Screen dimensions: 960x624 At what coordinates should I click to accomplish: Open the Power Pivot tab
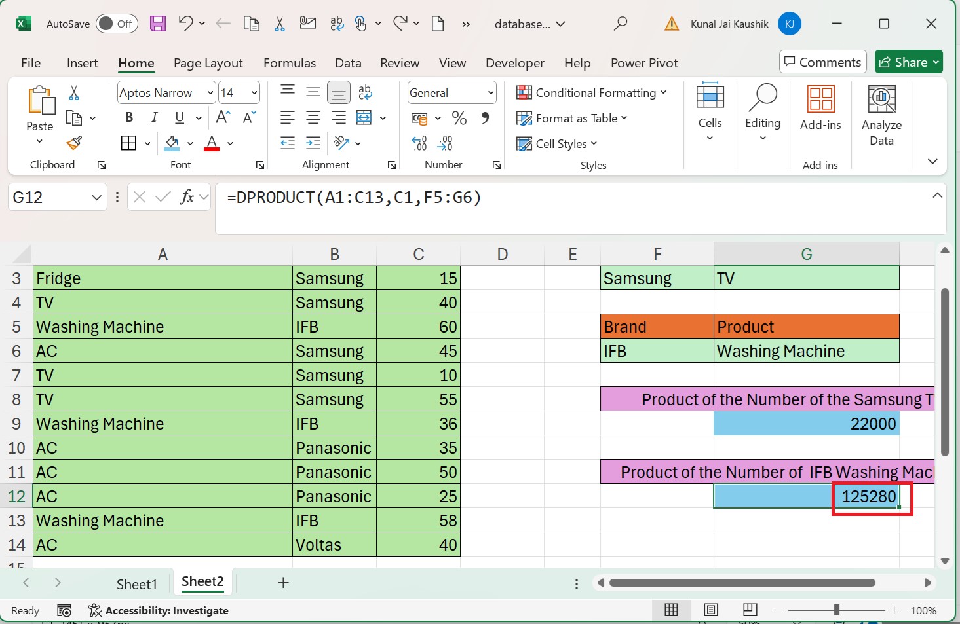pyautogui.click(x=643, y=63)
